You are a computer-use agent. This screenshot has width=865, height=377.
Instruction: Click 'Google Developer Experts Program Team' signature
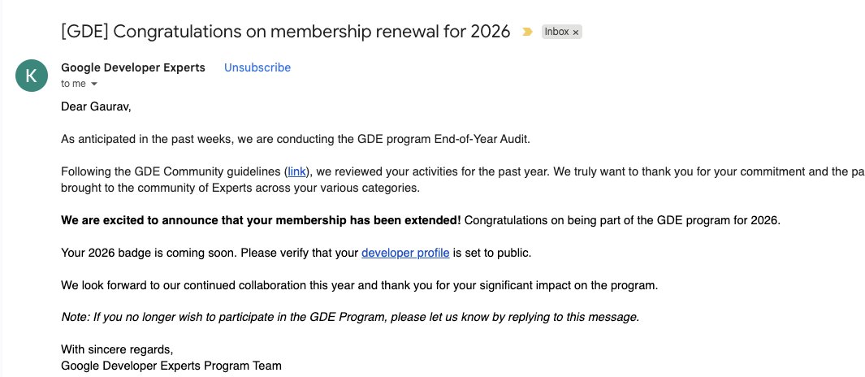coord(171,366)
